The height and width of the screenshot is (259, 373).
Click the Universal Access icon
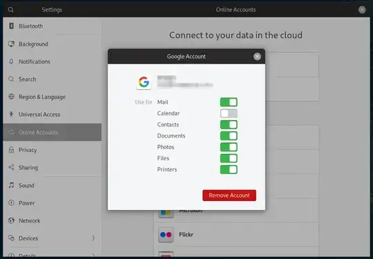tap(11, 114)
